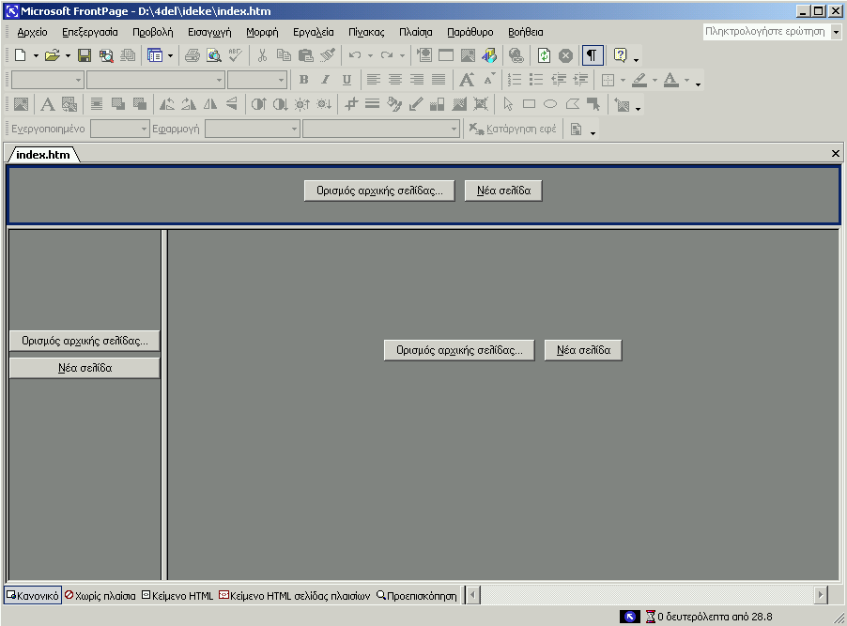Click Νέα σελίδα in the top frame
Image resolution: width=847 pixels, height=626 pixels.
tap(503, 191)
